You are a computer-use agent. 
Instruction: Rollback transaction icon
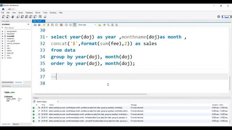(x=70, y=25)
